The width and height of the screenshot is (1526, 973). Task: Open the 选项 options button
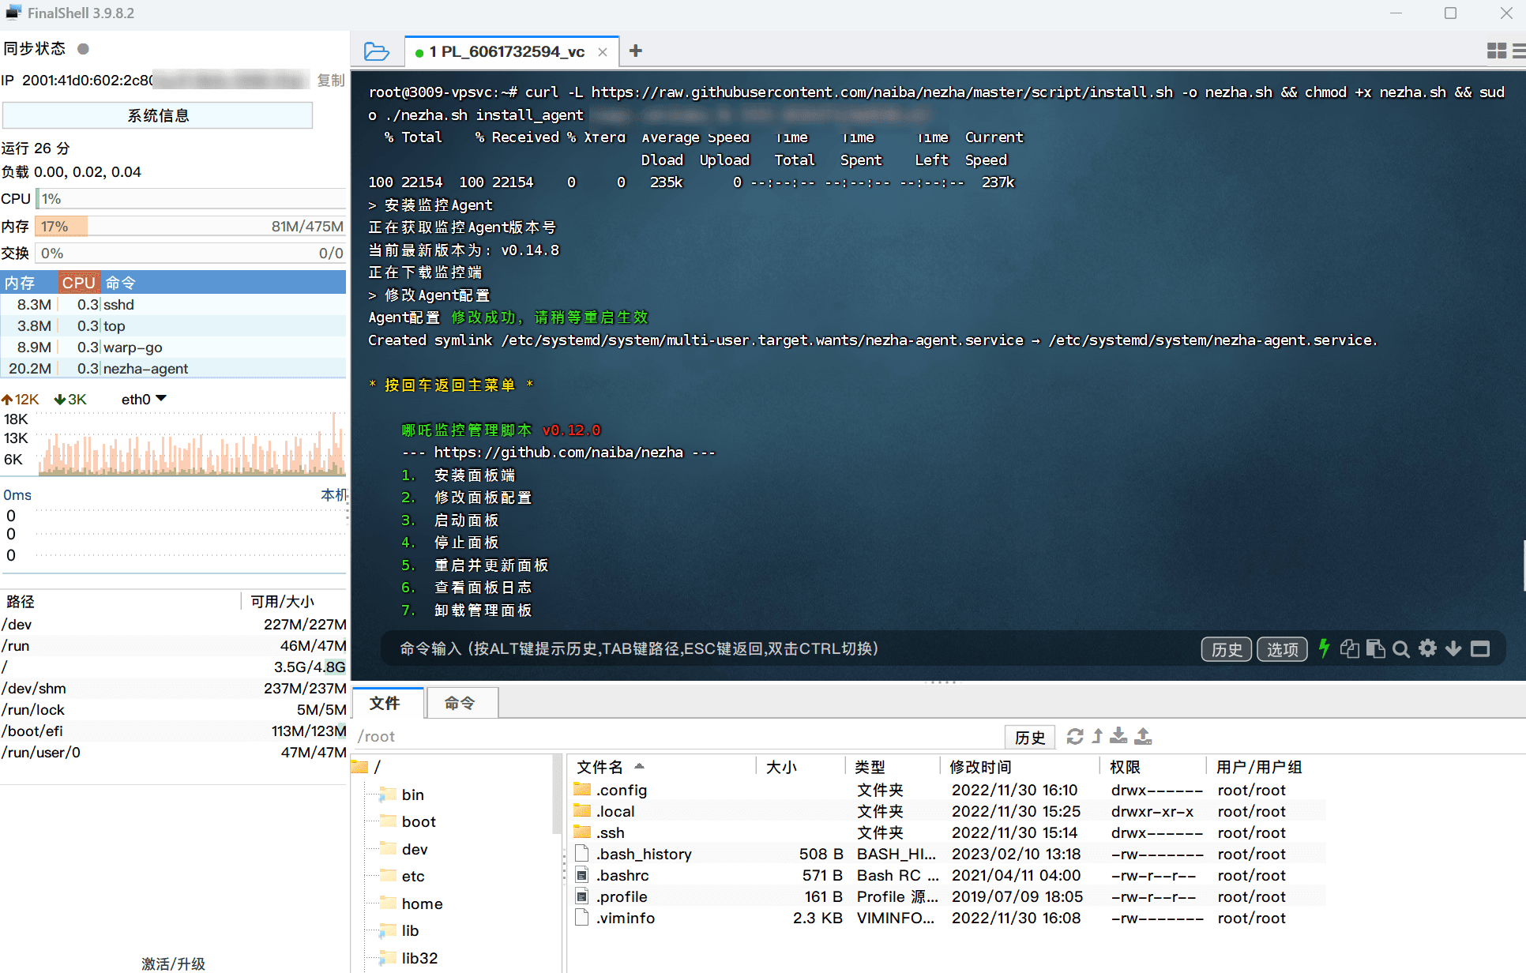[1282, 649]
